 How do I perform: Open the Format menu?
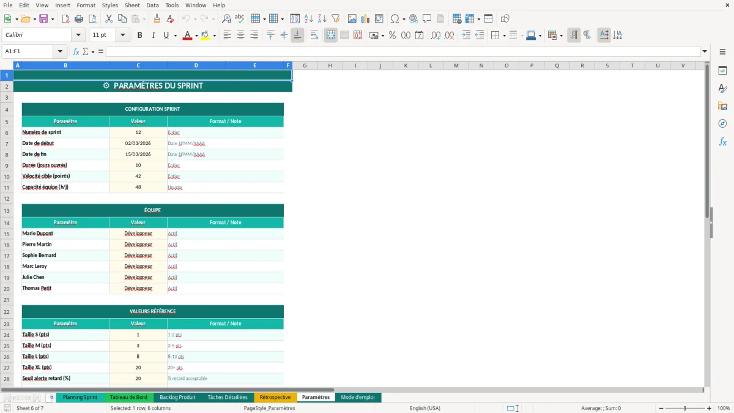pos(86,5)
